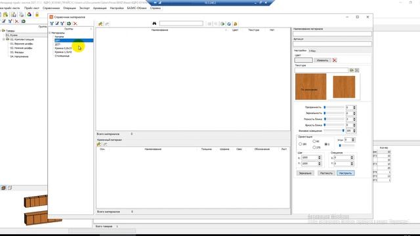420x236 pixels.
Task: Click multicolor circle icon in main toolbar
Action: coord(29,14)
